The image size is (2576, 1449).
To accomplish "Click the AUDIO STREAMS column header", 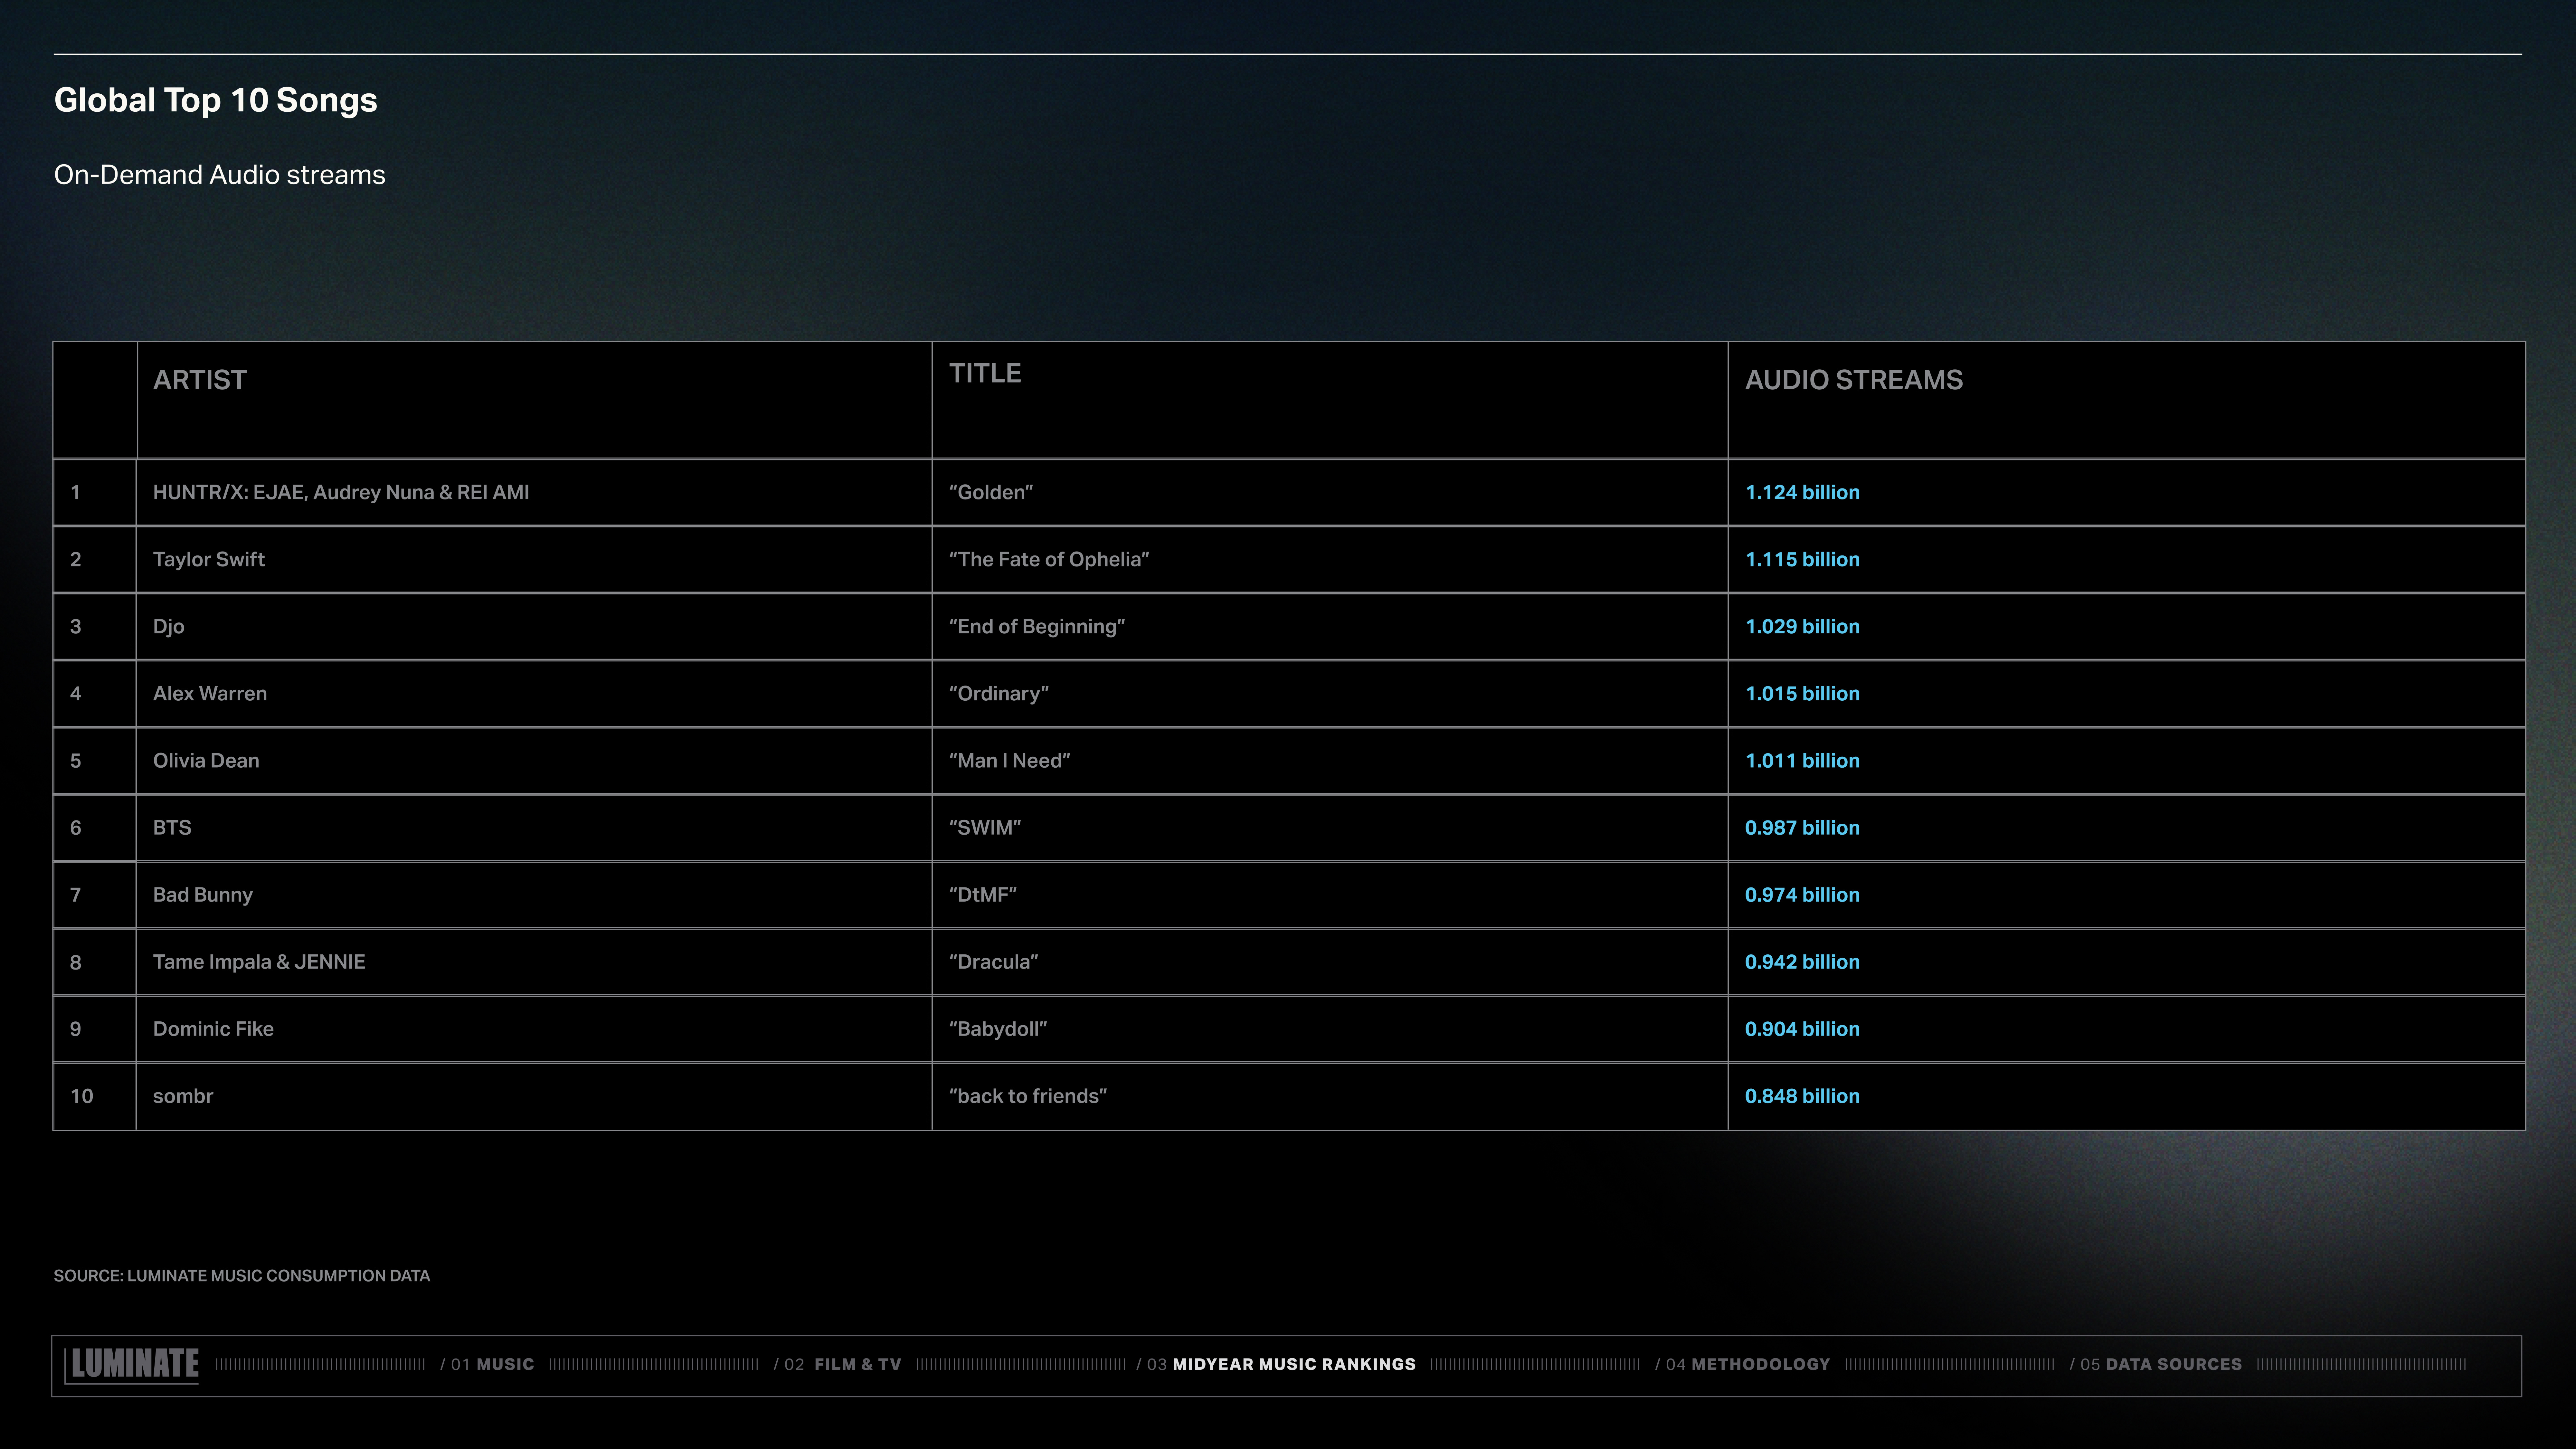I will point(1854,380).
